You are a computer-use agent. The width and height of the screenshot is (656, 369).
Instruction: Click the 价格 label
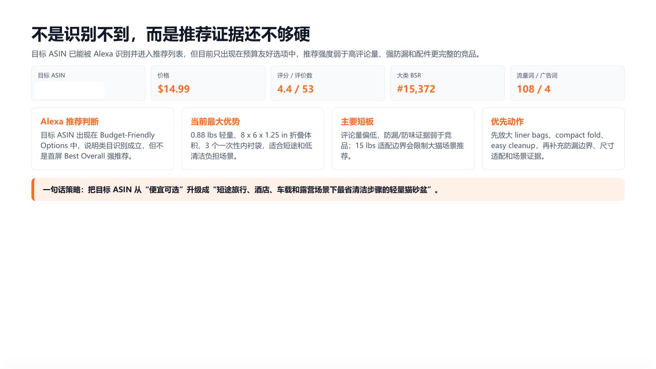point(164,76)
